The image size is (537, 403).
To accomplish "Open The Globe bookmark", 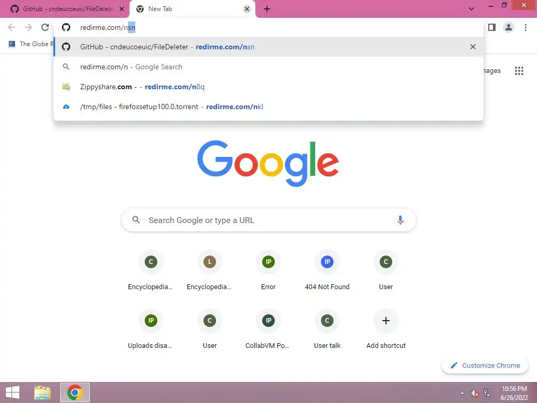I will [x=31, y=44].
